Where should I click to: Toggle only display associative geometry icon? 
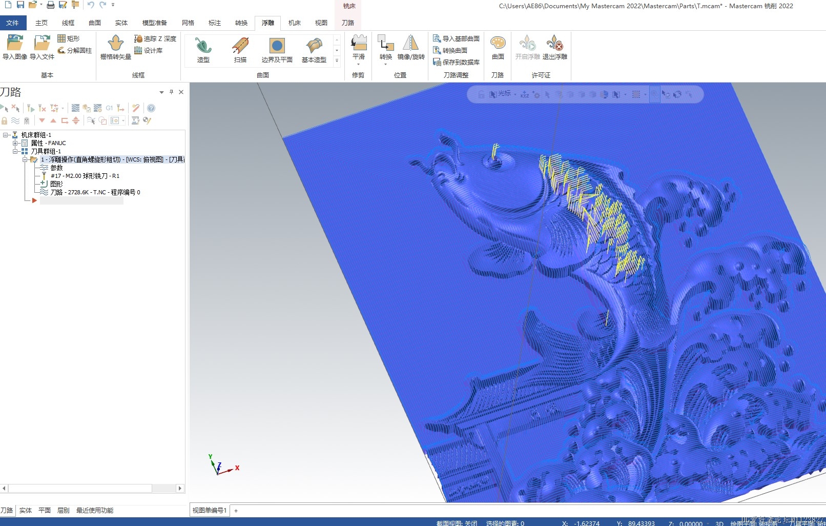[x=102, y=120]
